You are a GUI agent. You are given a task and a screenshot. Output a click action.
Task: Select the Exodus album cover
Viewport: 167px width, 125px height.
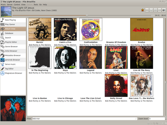(141, 29)
